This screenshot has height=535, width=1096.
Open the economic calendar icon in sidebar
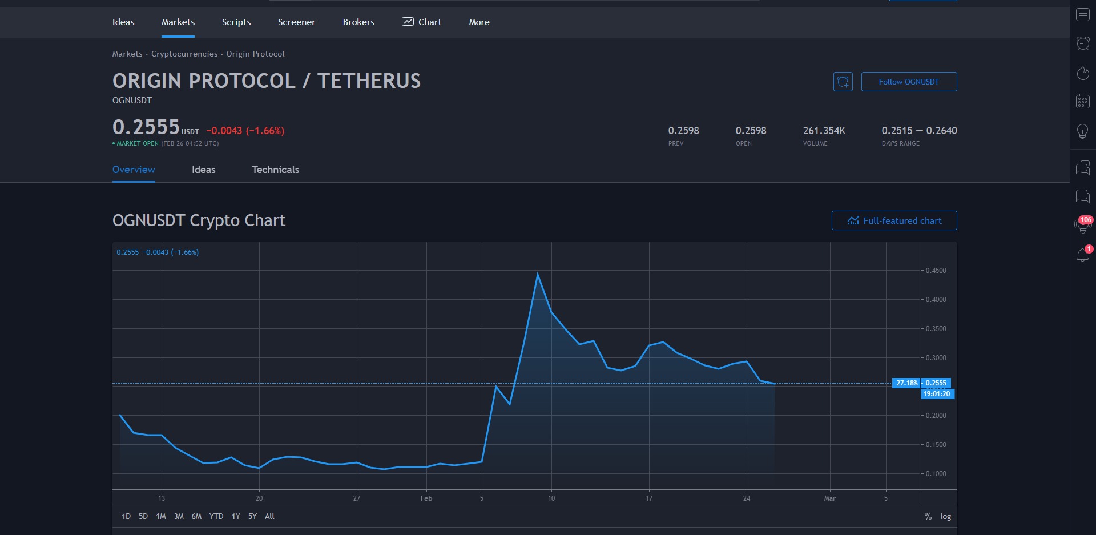pos(1082,102)
